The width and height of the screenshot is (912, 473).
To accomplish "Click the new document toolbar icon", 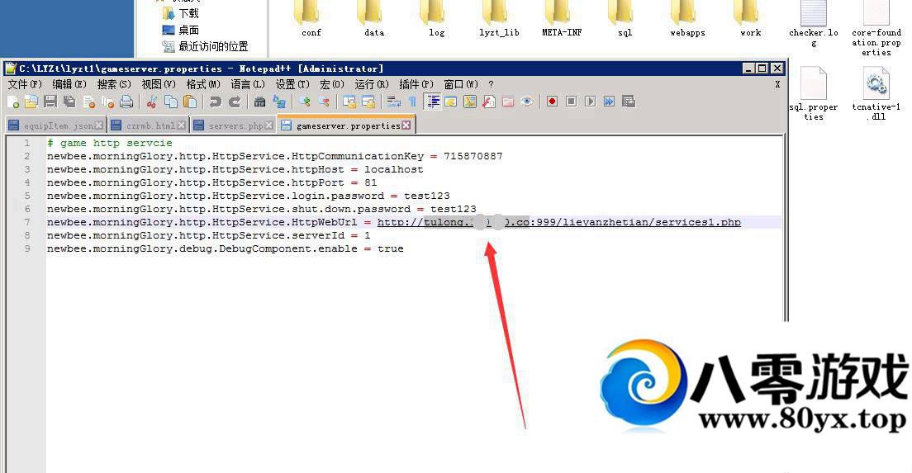I will point(12,102).
